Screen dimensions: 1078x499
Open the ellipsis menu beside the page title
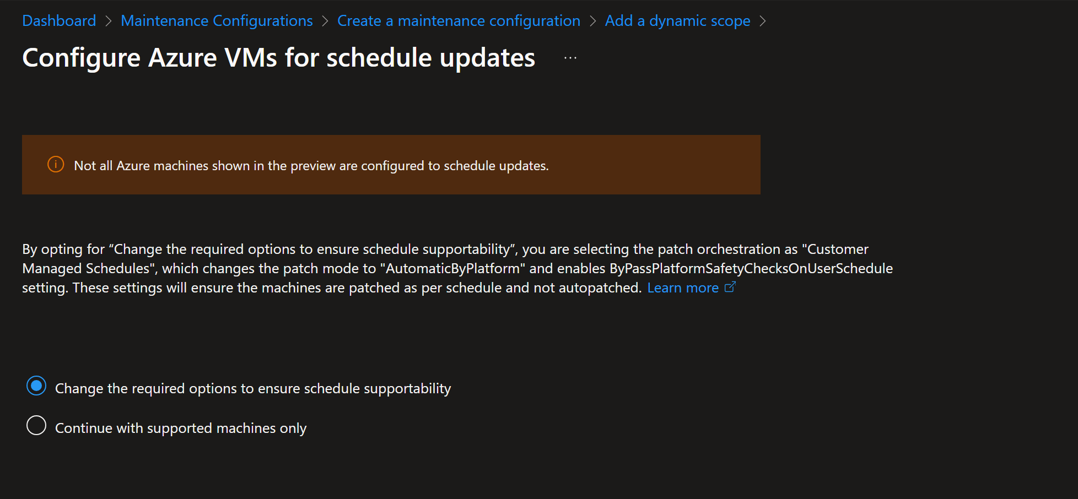570,57
